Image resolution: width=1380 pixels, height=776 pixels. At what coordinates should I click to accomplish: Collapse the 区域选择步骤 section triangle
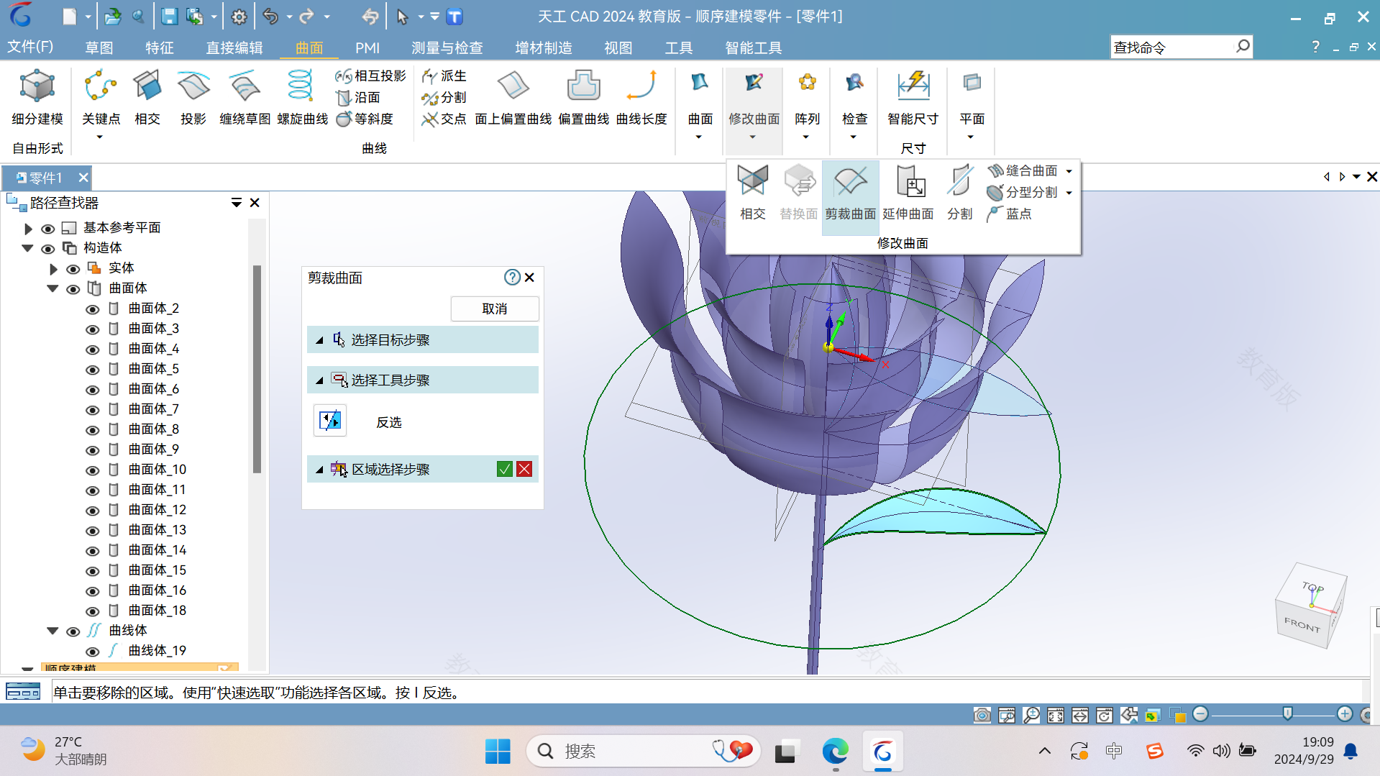click(319, 470)
